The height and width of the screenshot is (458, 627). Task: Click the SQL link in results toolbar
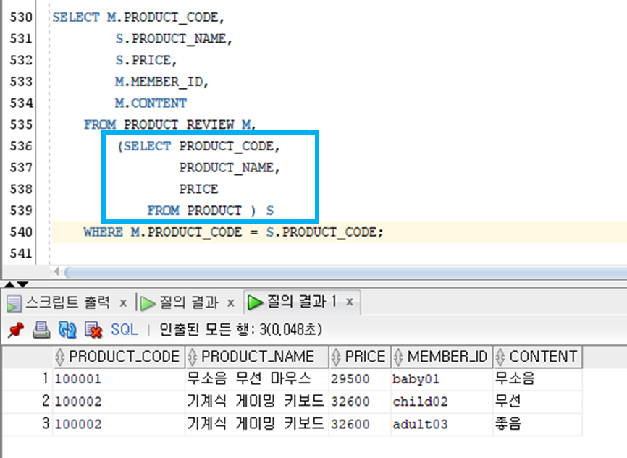pyautogui.click(x=125, y=330)
